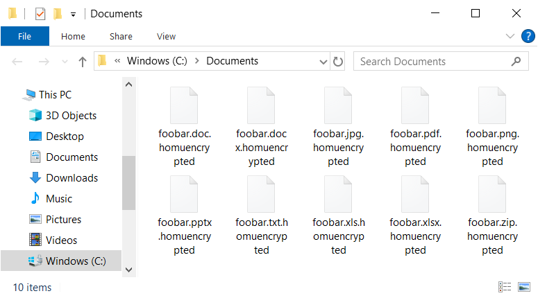
Task: Select file foobar.jpg.homuencrypted
Action: click(338, 127)
